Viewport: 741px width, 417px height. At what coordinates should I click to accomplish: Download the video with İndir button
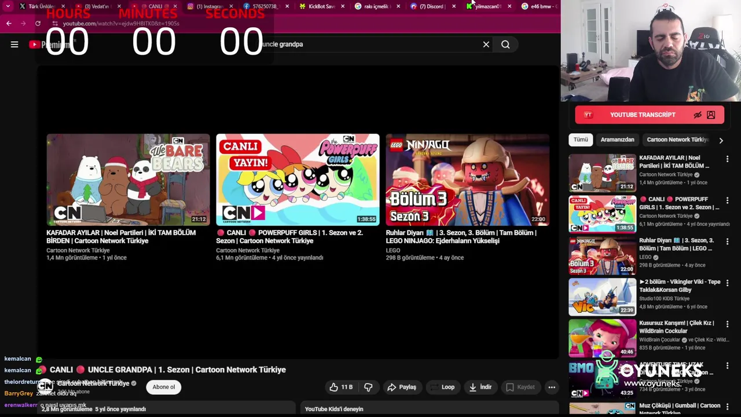point(480,387)
